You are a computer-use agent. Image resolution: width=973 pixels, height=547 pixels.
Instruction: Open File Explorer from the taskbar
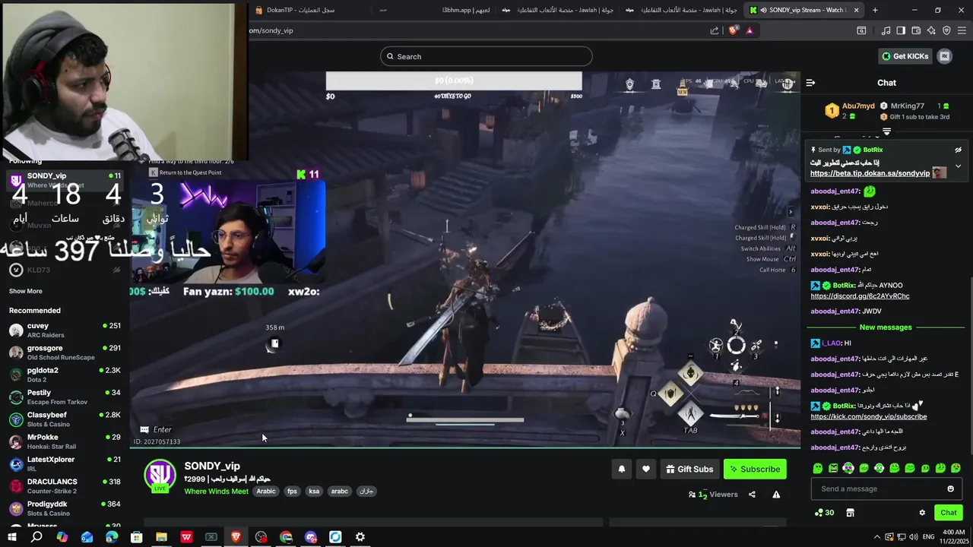click(161, 537)
